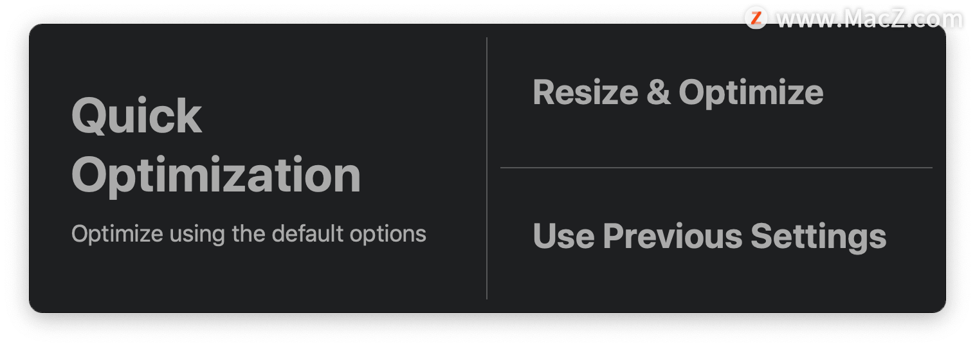Click the word 'Quick' in the heading

click(137, 116)
